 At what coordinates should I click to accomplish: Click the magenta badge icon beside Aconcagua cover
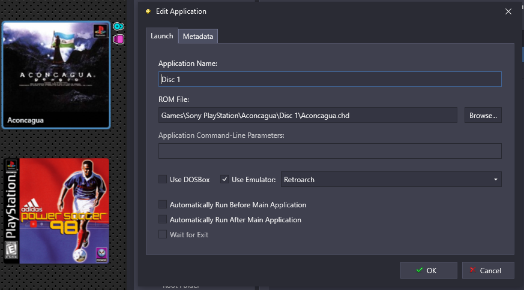click(x=118, y=40)
